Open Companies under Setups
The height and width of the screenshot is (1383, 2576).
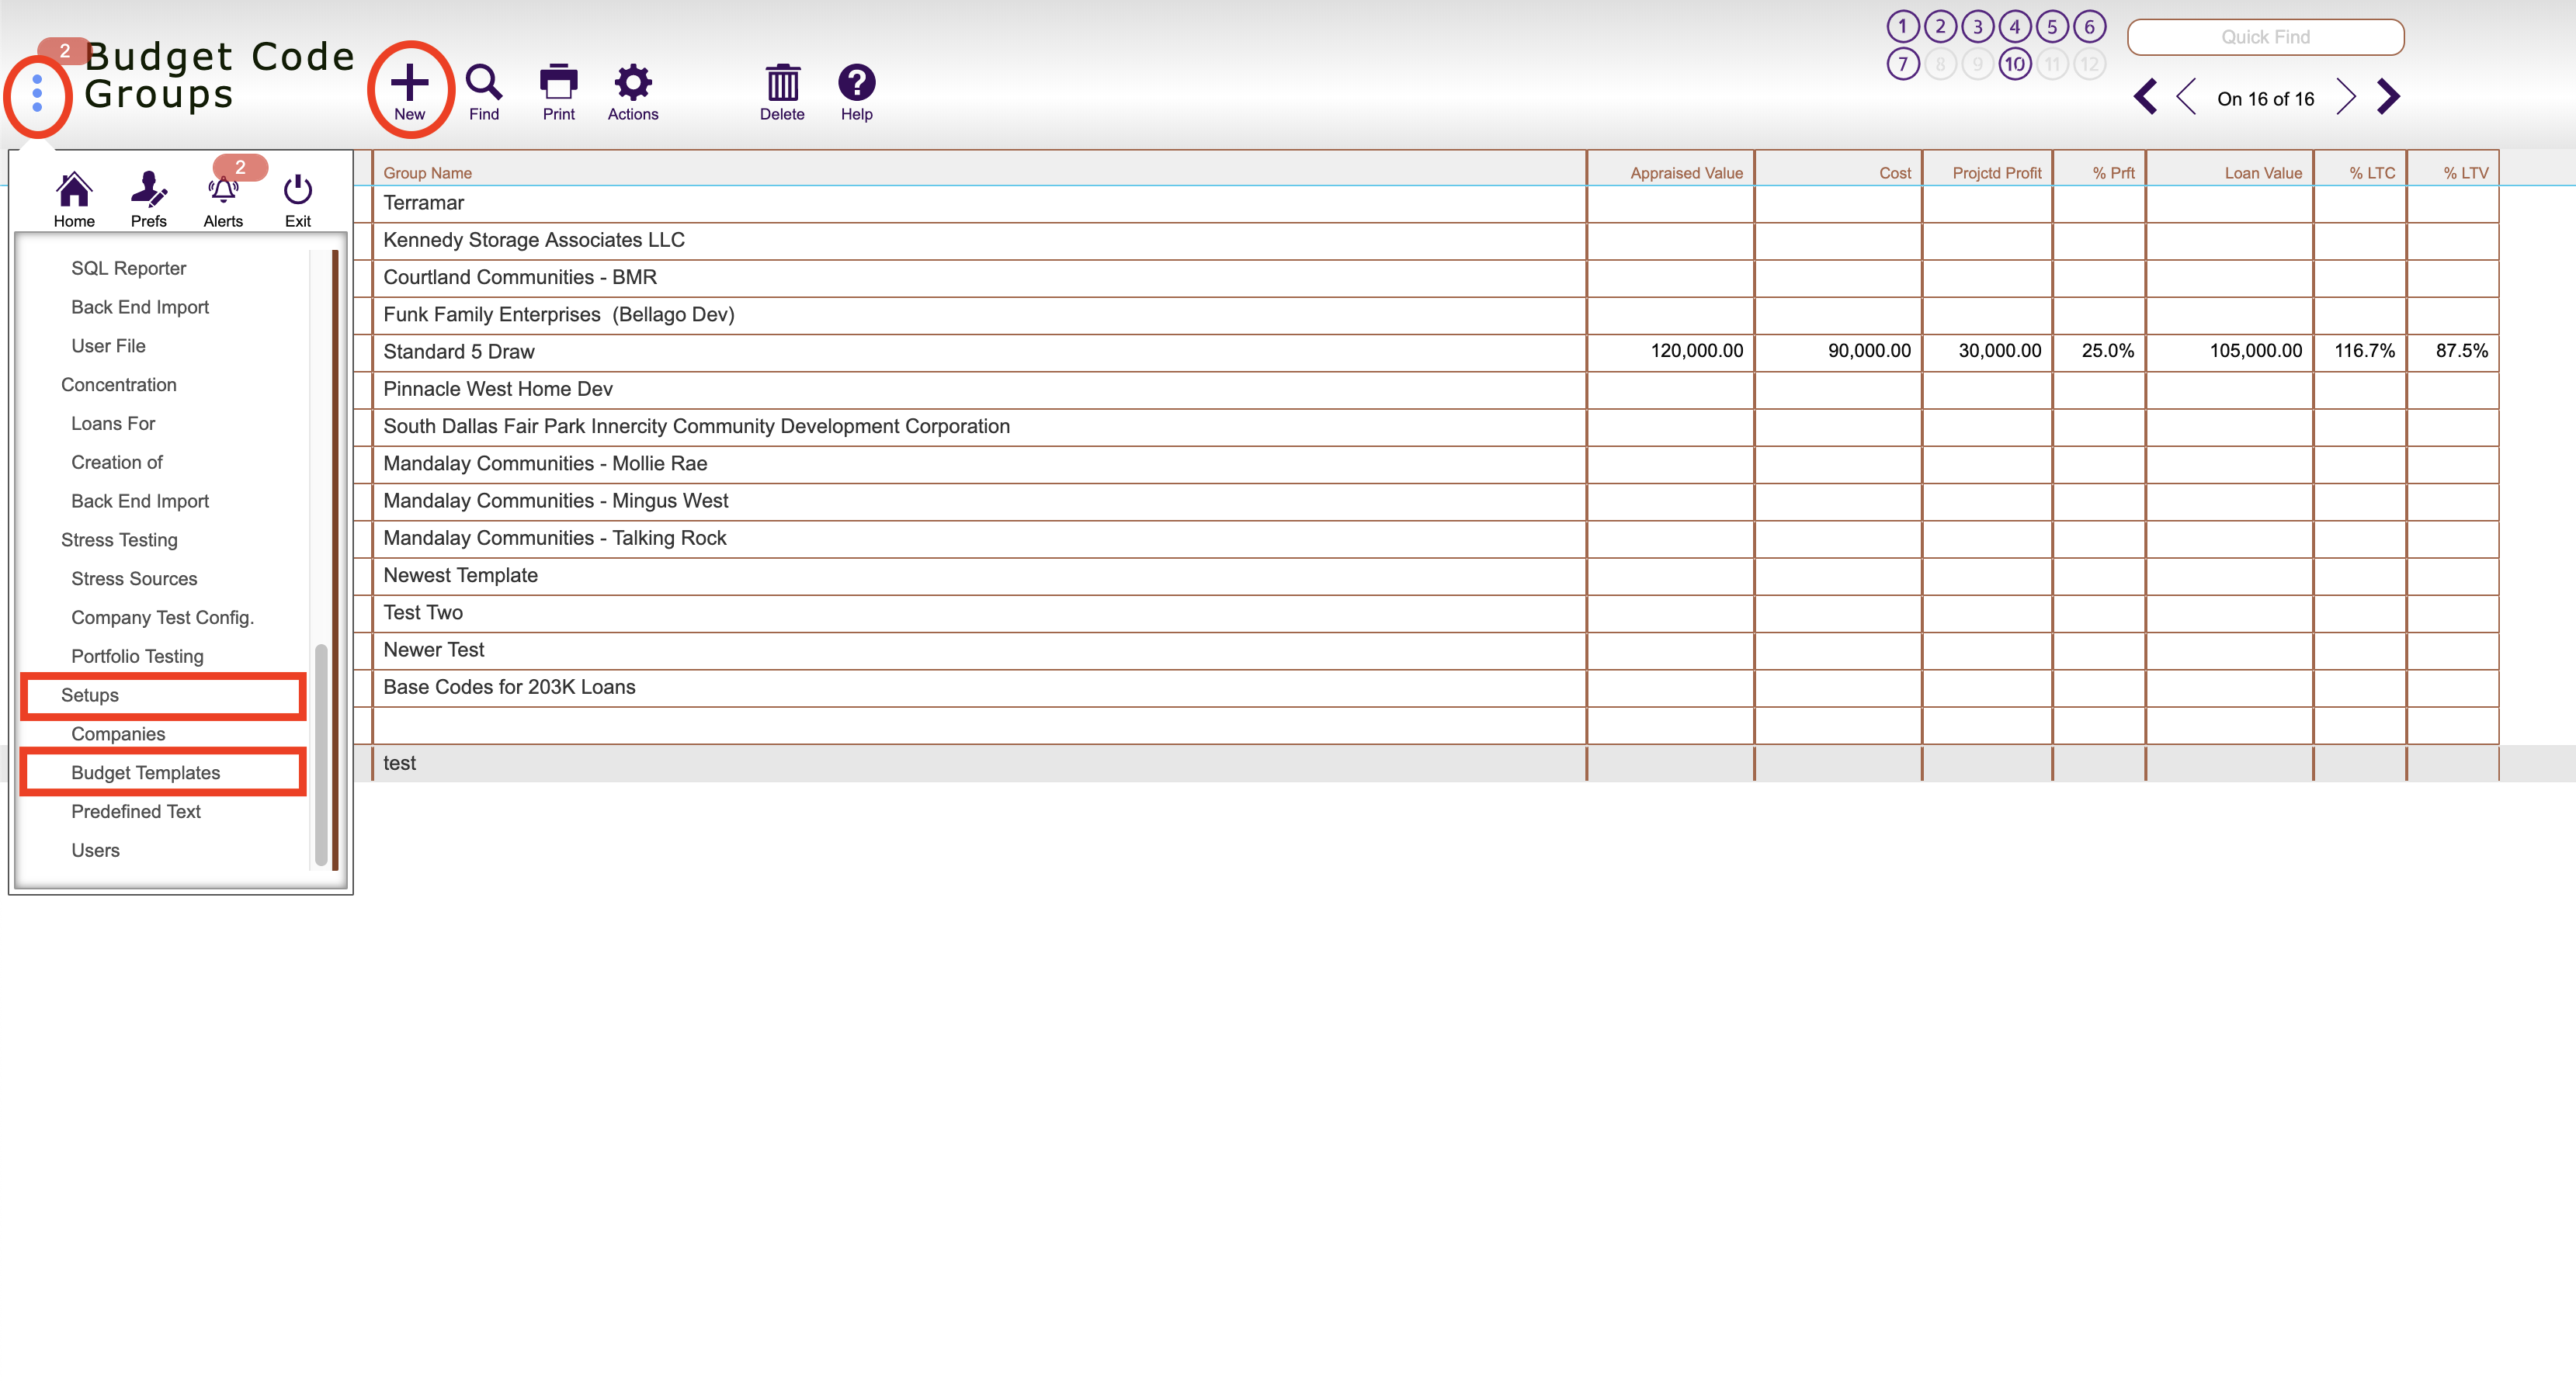click(x=118, y=734)
